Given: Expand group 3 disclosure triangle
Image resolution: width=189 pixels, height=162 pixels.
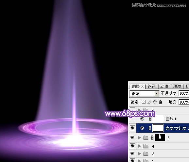Looking at the screenshot, I should tap(140, 154).
